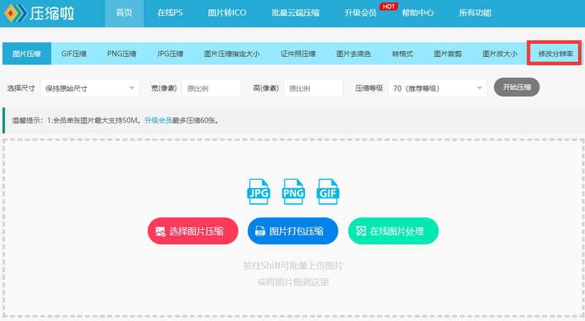
Task: Switch to PNG压缩 tab
Action: click(121, 54)
